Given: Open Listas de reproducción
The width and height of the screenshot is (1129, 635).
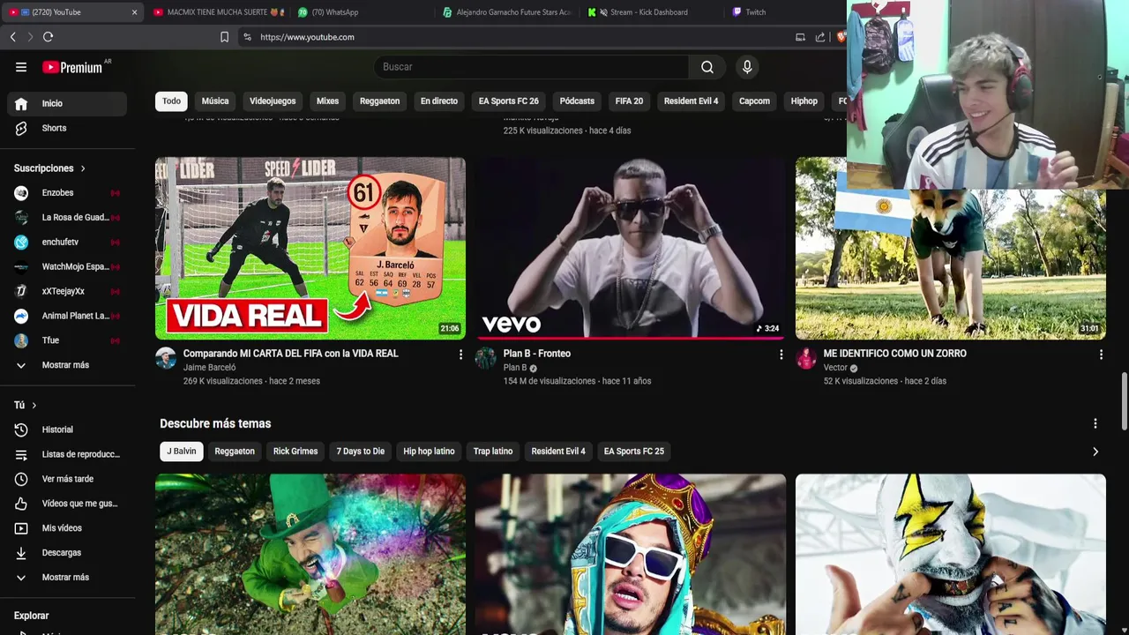Looking at the screenshot, I should coord(67,454).
